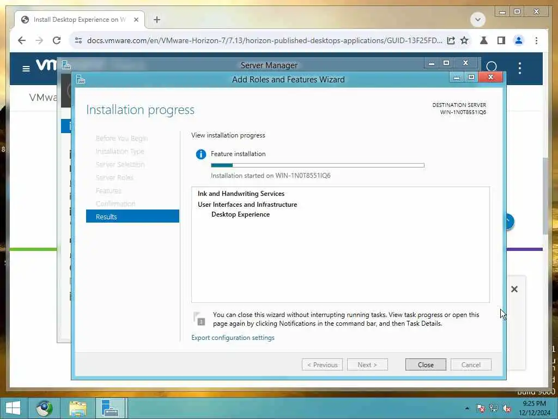The width and height of the screenshot is (558, 419).
Task: Switch to Server Manager on the taskbar
Action: pos(110,408)
